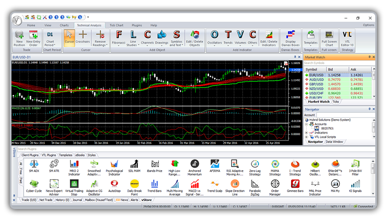Open the Charts ribbon tab
Viewport: 388px width, 221px height.
(x=64, y=25)
